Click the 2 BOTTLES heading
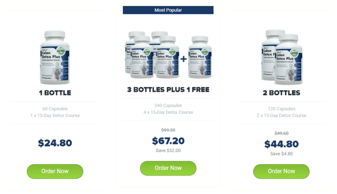This screenshot has width=337, height=194. pos(281,93)
